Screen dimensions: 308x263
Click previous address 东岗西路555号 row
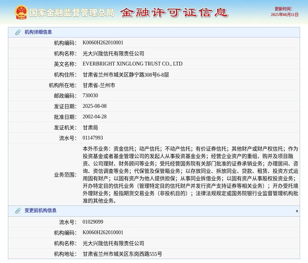pos(122,254)
